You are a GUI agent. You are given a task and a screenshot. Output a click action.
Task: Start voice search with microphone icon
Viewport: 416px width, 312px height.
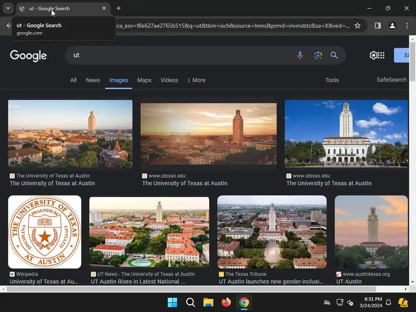[x=300, y=55]
